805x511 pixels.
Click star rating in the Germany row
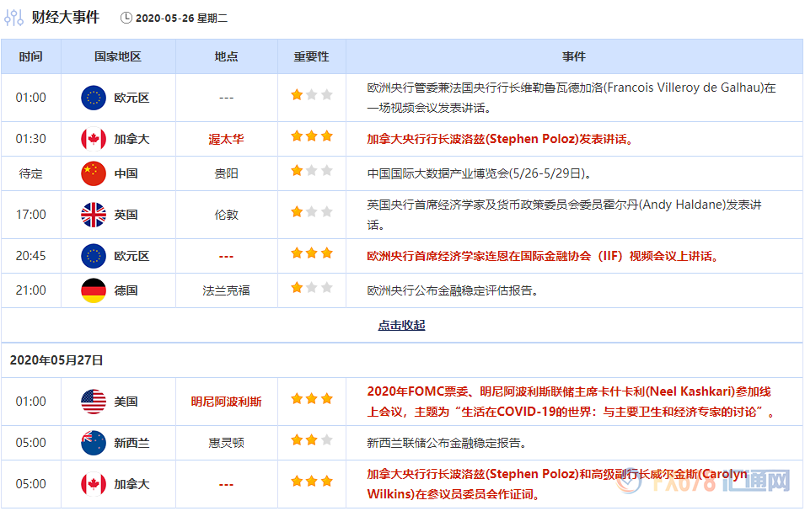coord(312,288)
